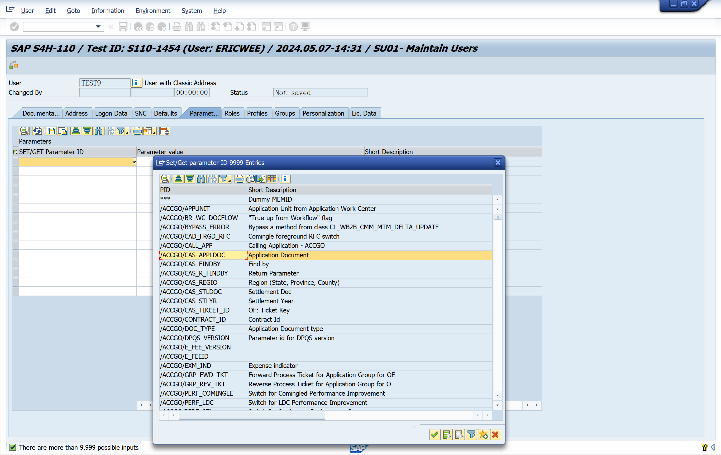Add entry to personal list star icon
Screen dimensions: 721x455
coord(483,434)
